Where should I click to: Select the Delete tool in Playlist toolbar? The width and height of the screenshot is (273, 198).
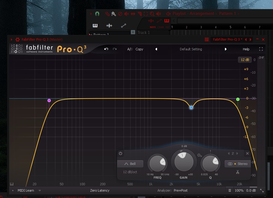[120, 14]
